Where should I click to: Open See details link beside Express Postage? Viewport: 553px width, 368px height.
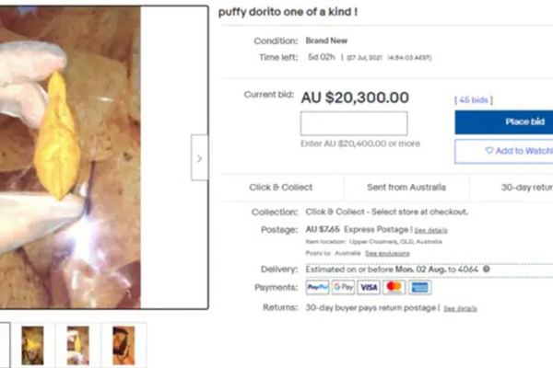point(431,231)
